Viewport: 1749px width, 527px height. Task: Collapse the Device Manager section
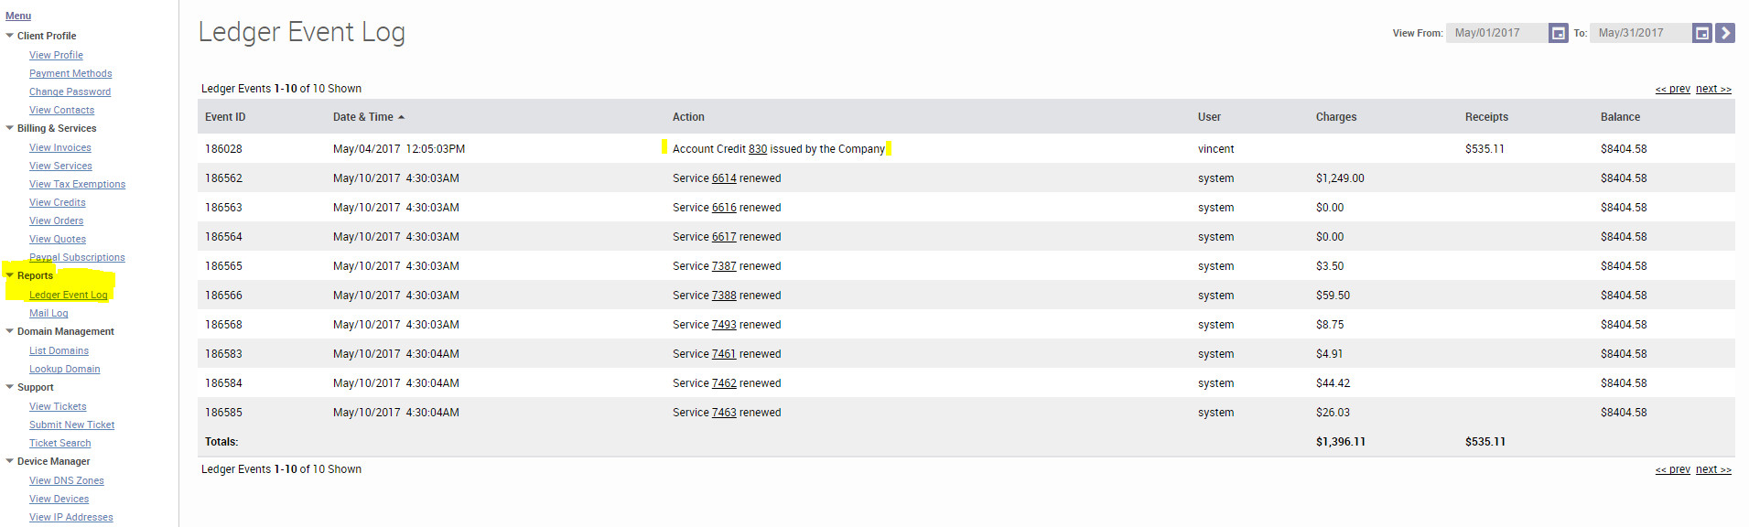pyautogui.click(x=10, y=461)
